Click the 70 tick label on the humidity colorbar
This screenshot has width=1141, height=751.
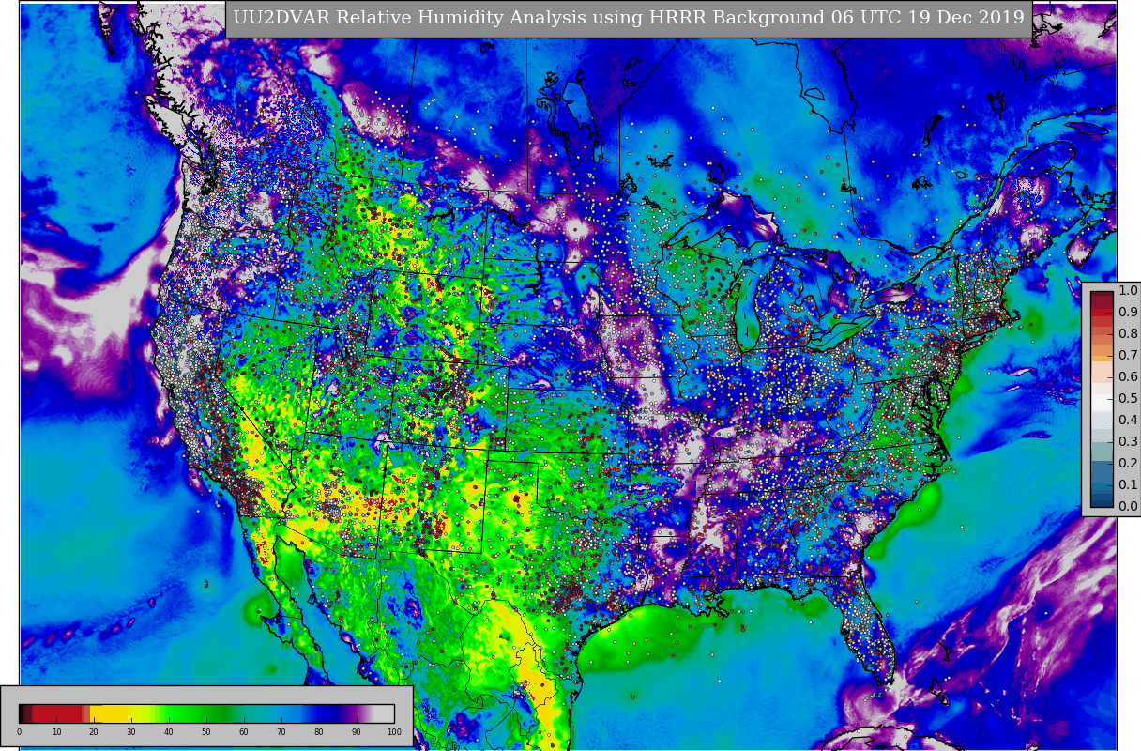281,732
